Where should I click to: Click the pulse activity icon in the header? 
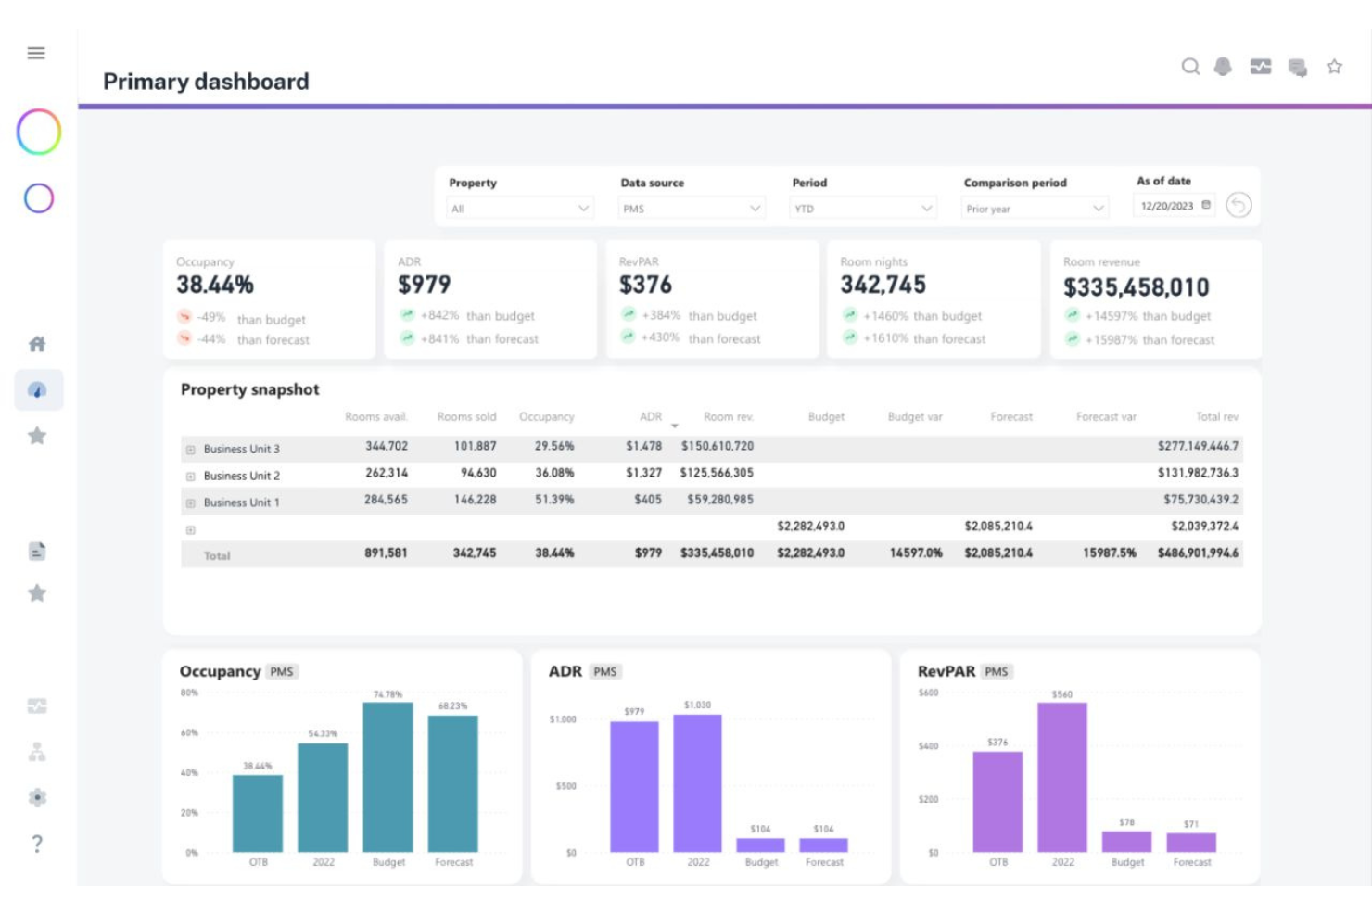click(x=1261, y=68)
